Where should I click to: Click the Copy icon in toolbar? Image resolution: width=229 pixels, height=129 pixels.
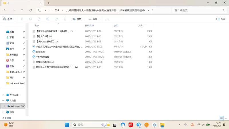tap(30, 19)
